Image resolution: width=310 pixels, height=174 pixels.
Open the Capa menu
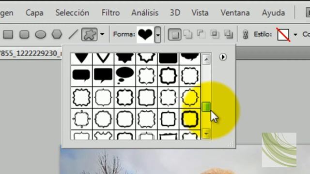tap(34, 13)
